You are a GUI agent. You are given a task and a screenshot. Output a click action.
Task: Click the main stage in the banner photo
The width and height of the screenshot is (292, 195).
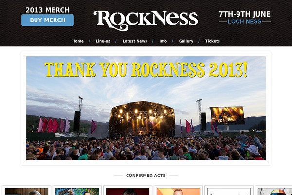(x=142, y=119)
